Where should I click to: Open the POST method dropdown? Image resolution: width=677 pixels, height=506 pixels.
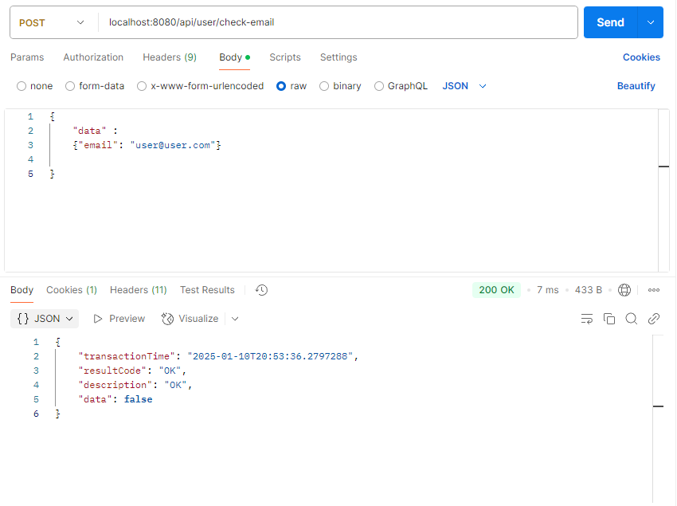tap(52, 22)
